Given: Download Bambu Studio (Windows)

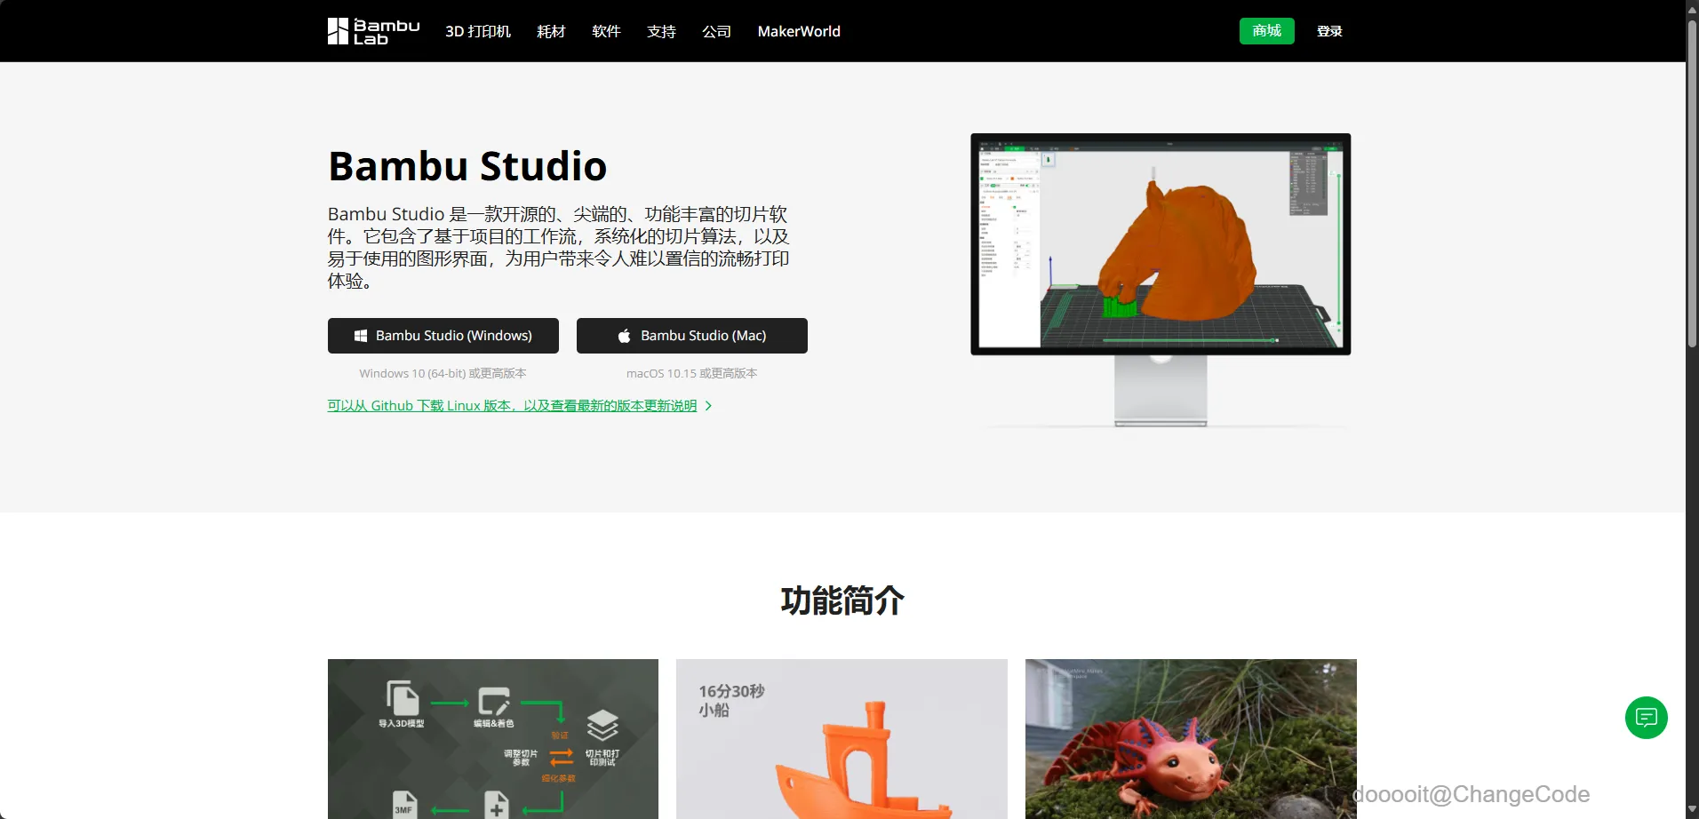Looking at the screenshot, I should [x=443, y=336].
